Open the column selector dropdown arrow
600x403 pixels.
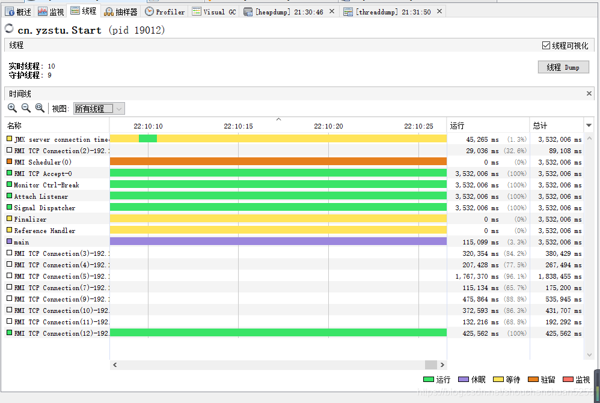click(x=589, y=126)
